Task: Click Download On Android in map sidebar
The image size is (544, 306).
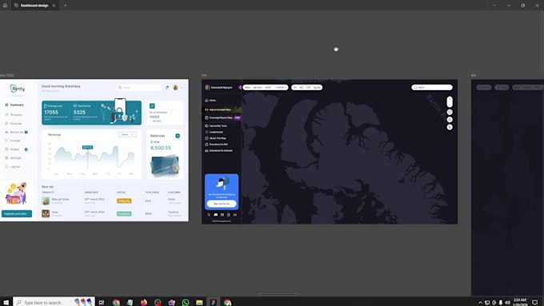Action: coord(218,151)
